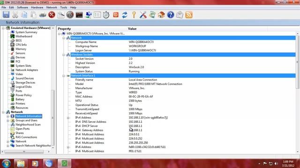Click the Paste clipboard toolbar icon
Image resolution: width=300 pixels, height=168 pixels.
click(33, 14)
